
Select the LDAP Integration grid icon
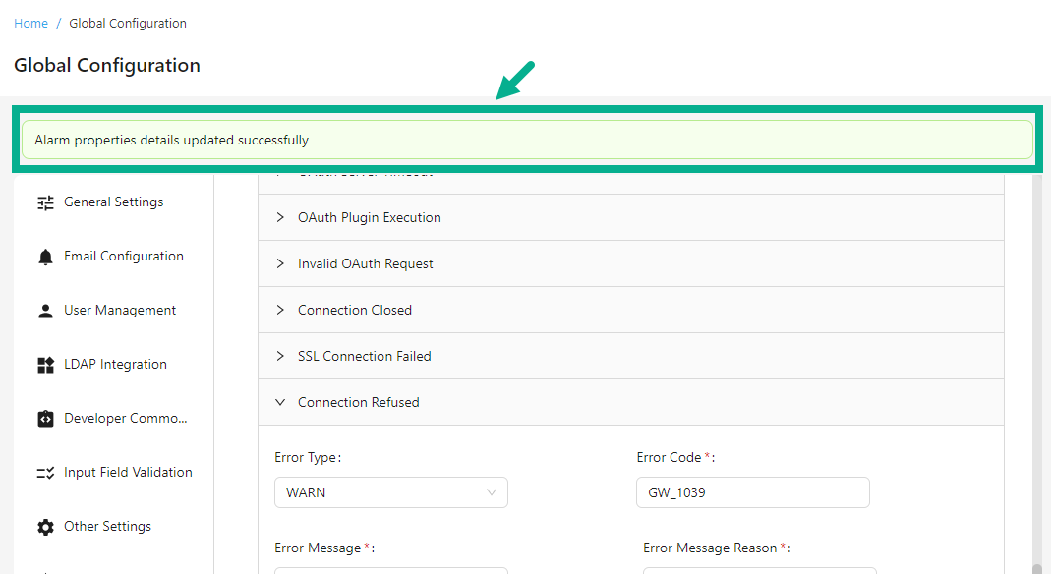pyautogui.click(x=44, y=364)
